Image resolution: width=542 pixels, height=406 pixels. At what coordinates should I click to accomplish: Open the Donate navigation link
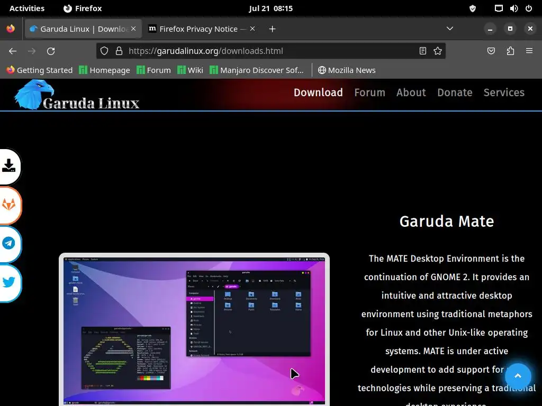pos(455,93)
